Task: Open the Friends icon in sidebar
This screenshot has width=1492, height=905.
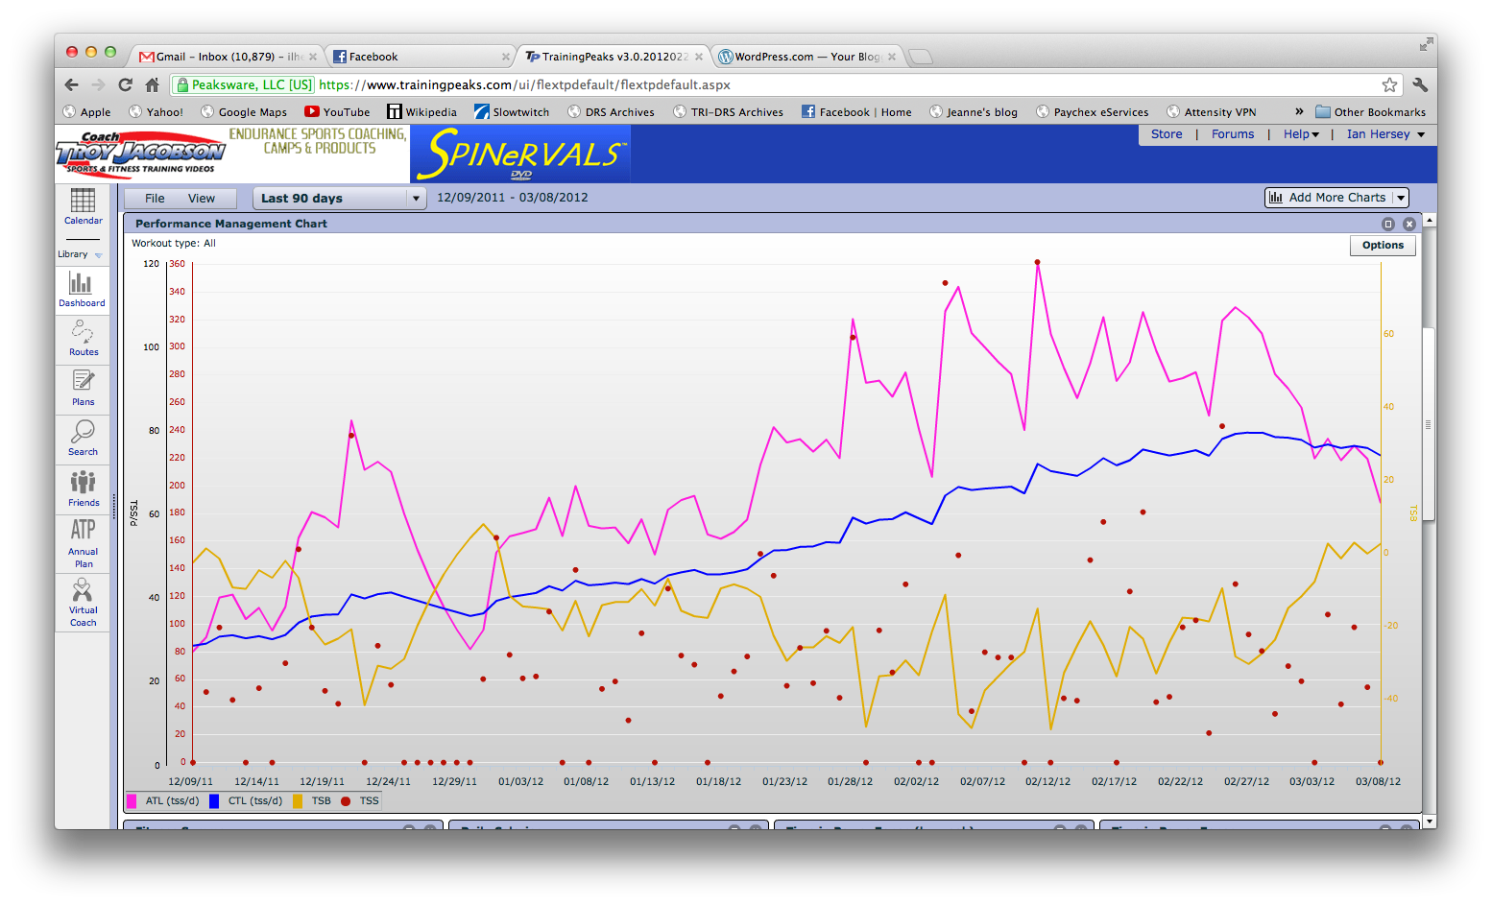Action: click(x=83, y=482)
